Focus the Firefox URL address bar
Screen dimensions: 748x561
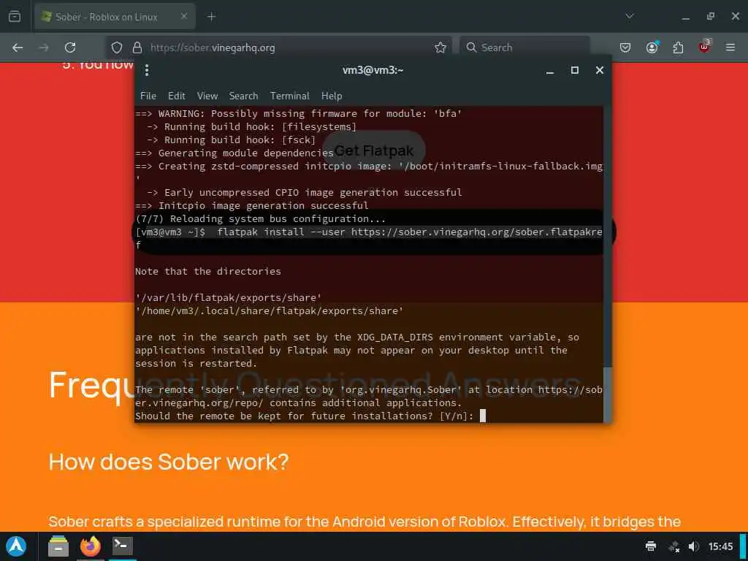pos(279,47)
